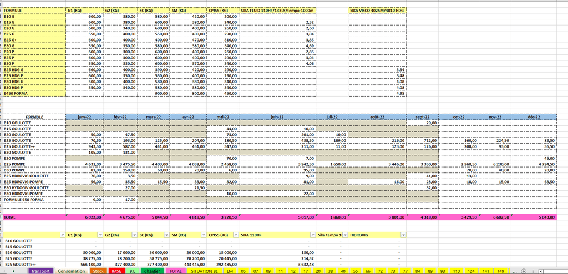The image size is (568, 274).
Task: Click B25 POMPE row label in monthly table
Action: 34,164
